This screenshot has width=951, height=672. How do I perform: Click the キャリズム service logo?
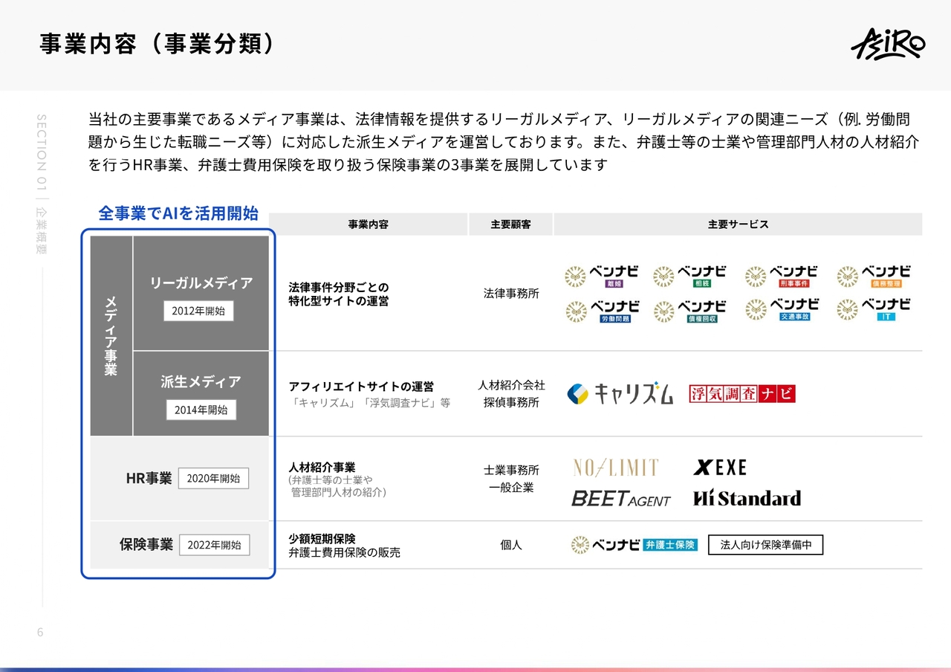pos(620,393)
